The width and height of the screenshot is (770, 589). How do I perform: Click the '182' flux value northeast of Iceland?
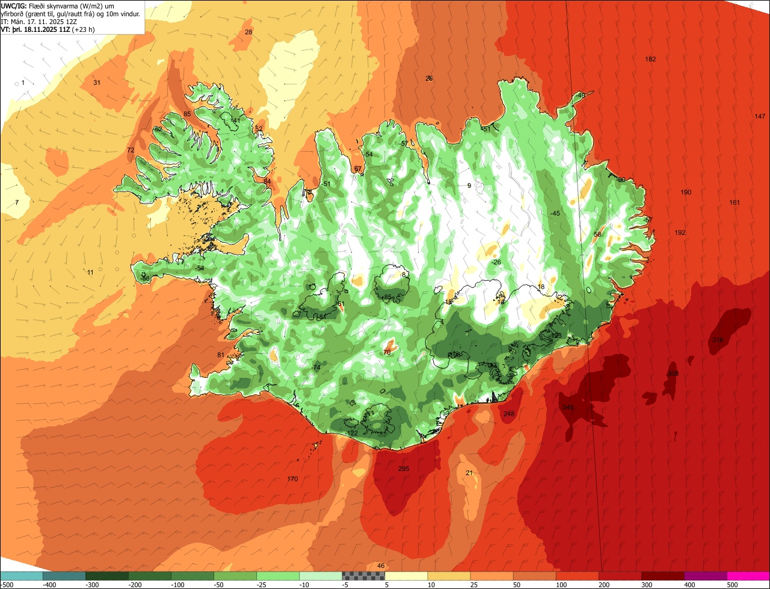pyautogui.click(x=650, y=59)
